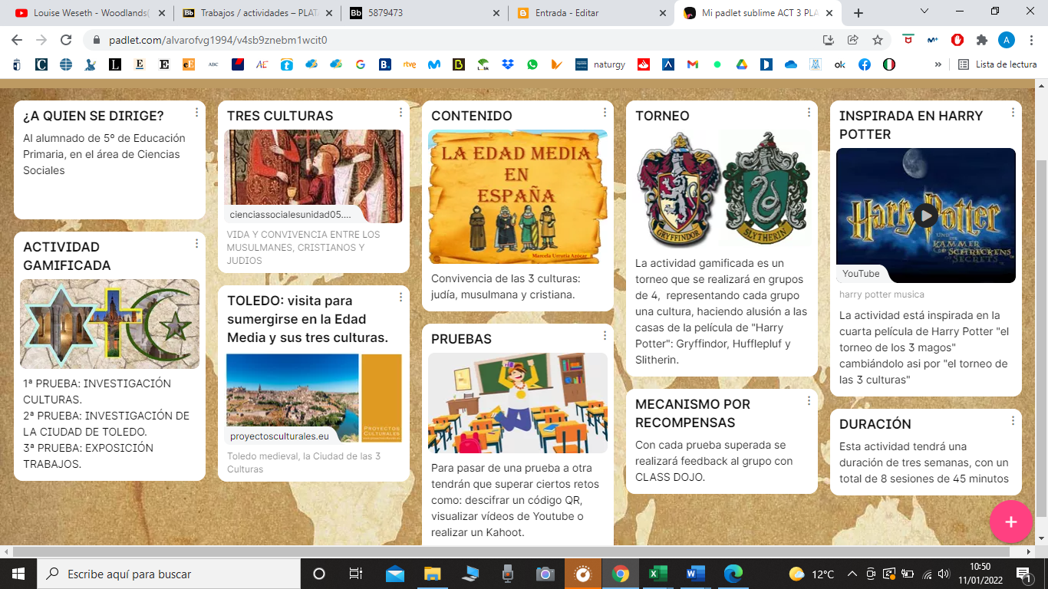The height and width of the screenshot is (589, 1048).
Task: Open the Google 'G' bookmark
Action: [x=361, y=65]
